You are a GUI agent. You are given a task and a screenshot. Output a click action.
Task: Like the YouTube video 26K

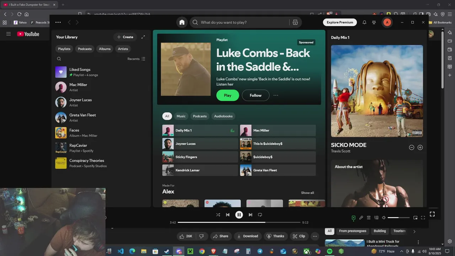[x=186, y=236]
